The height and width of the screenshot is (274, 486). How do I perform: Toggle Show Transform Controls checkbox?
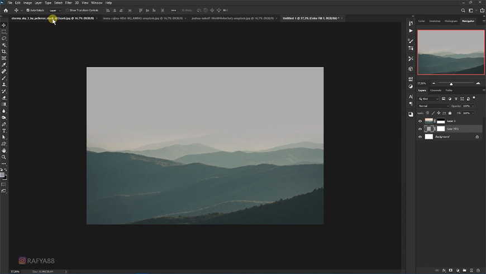(67, 10)
